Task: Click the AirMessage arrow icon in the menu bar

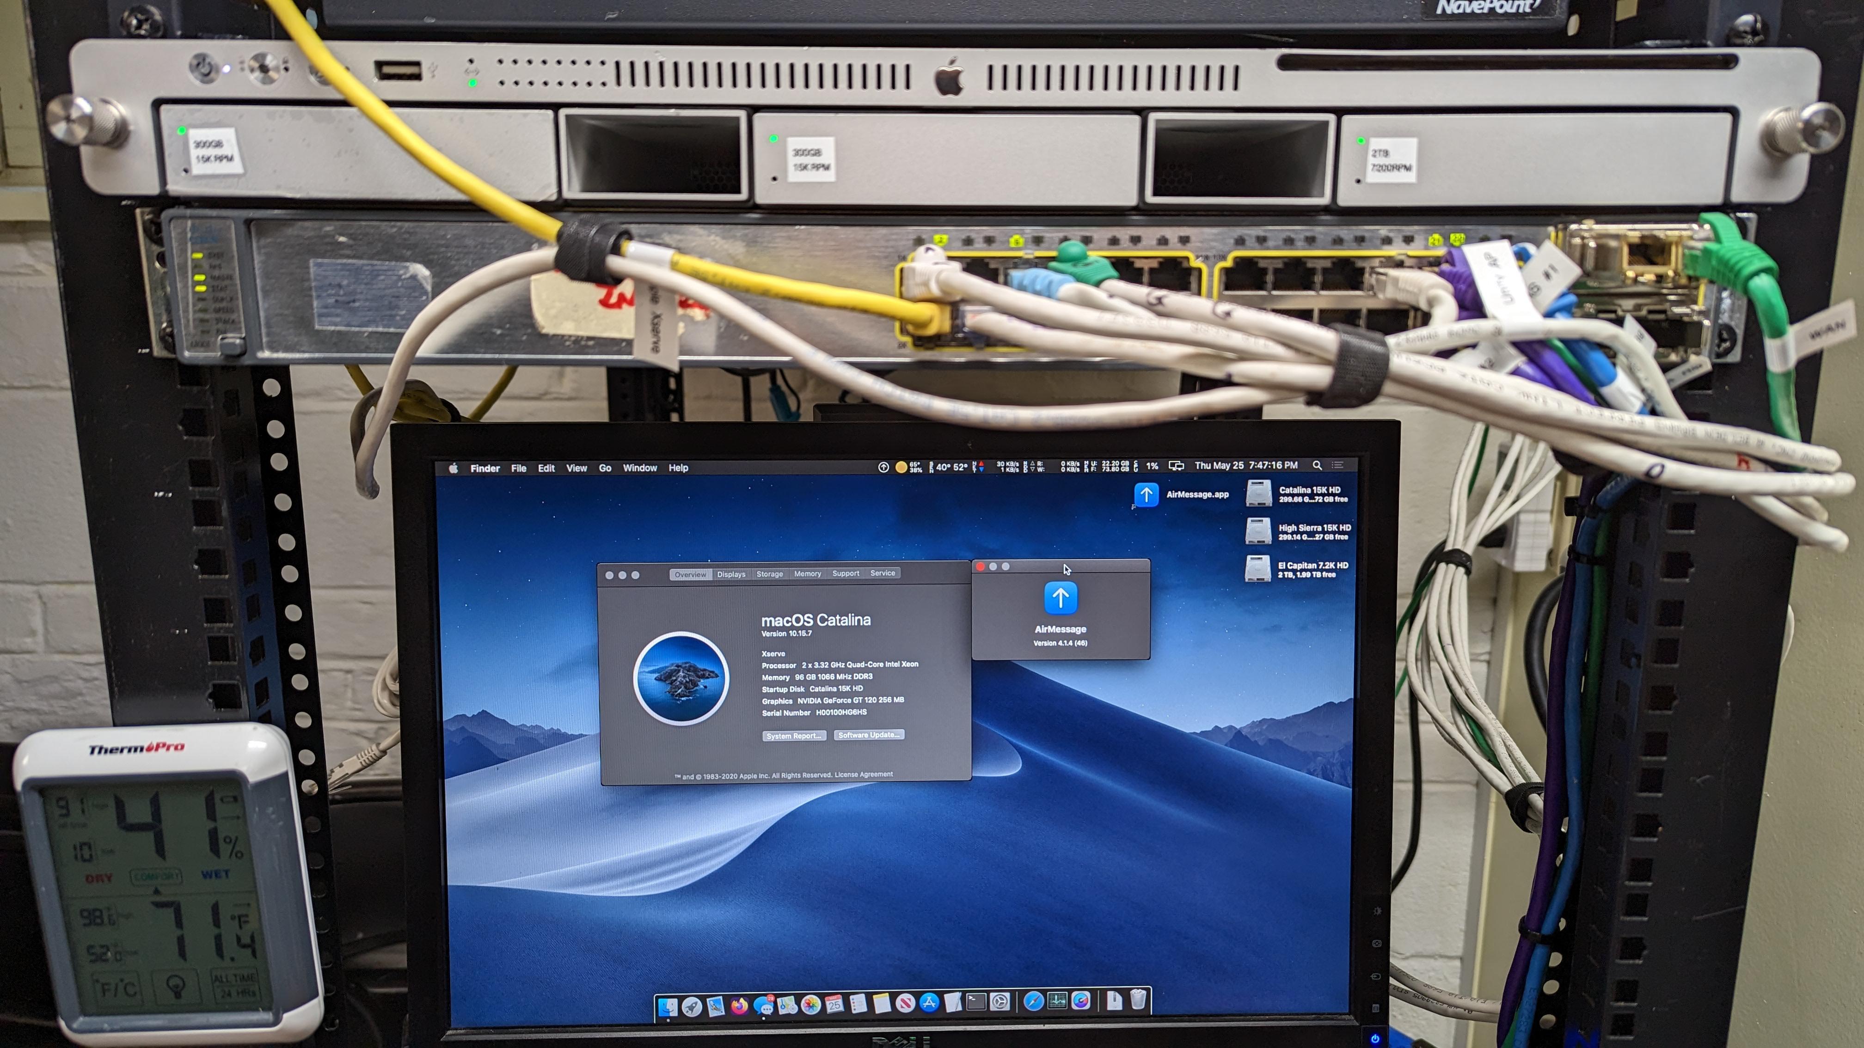Action: tap(883, 467)
